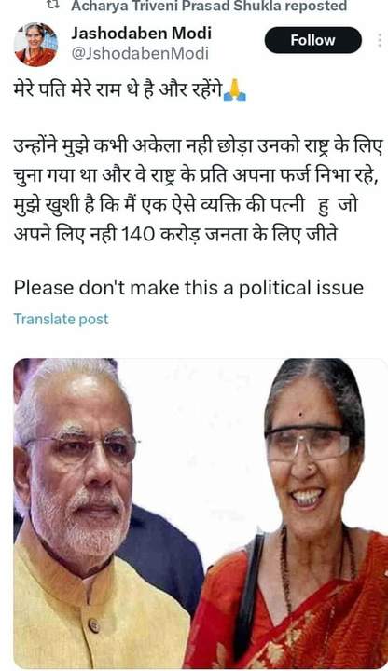388x671 pixels.
Task: Click the 'Please don't make this a political issue' text
Action: pyautogui.click(x=188, y=288)
